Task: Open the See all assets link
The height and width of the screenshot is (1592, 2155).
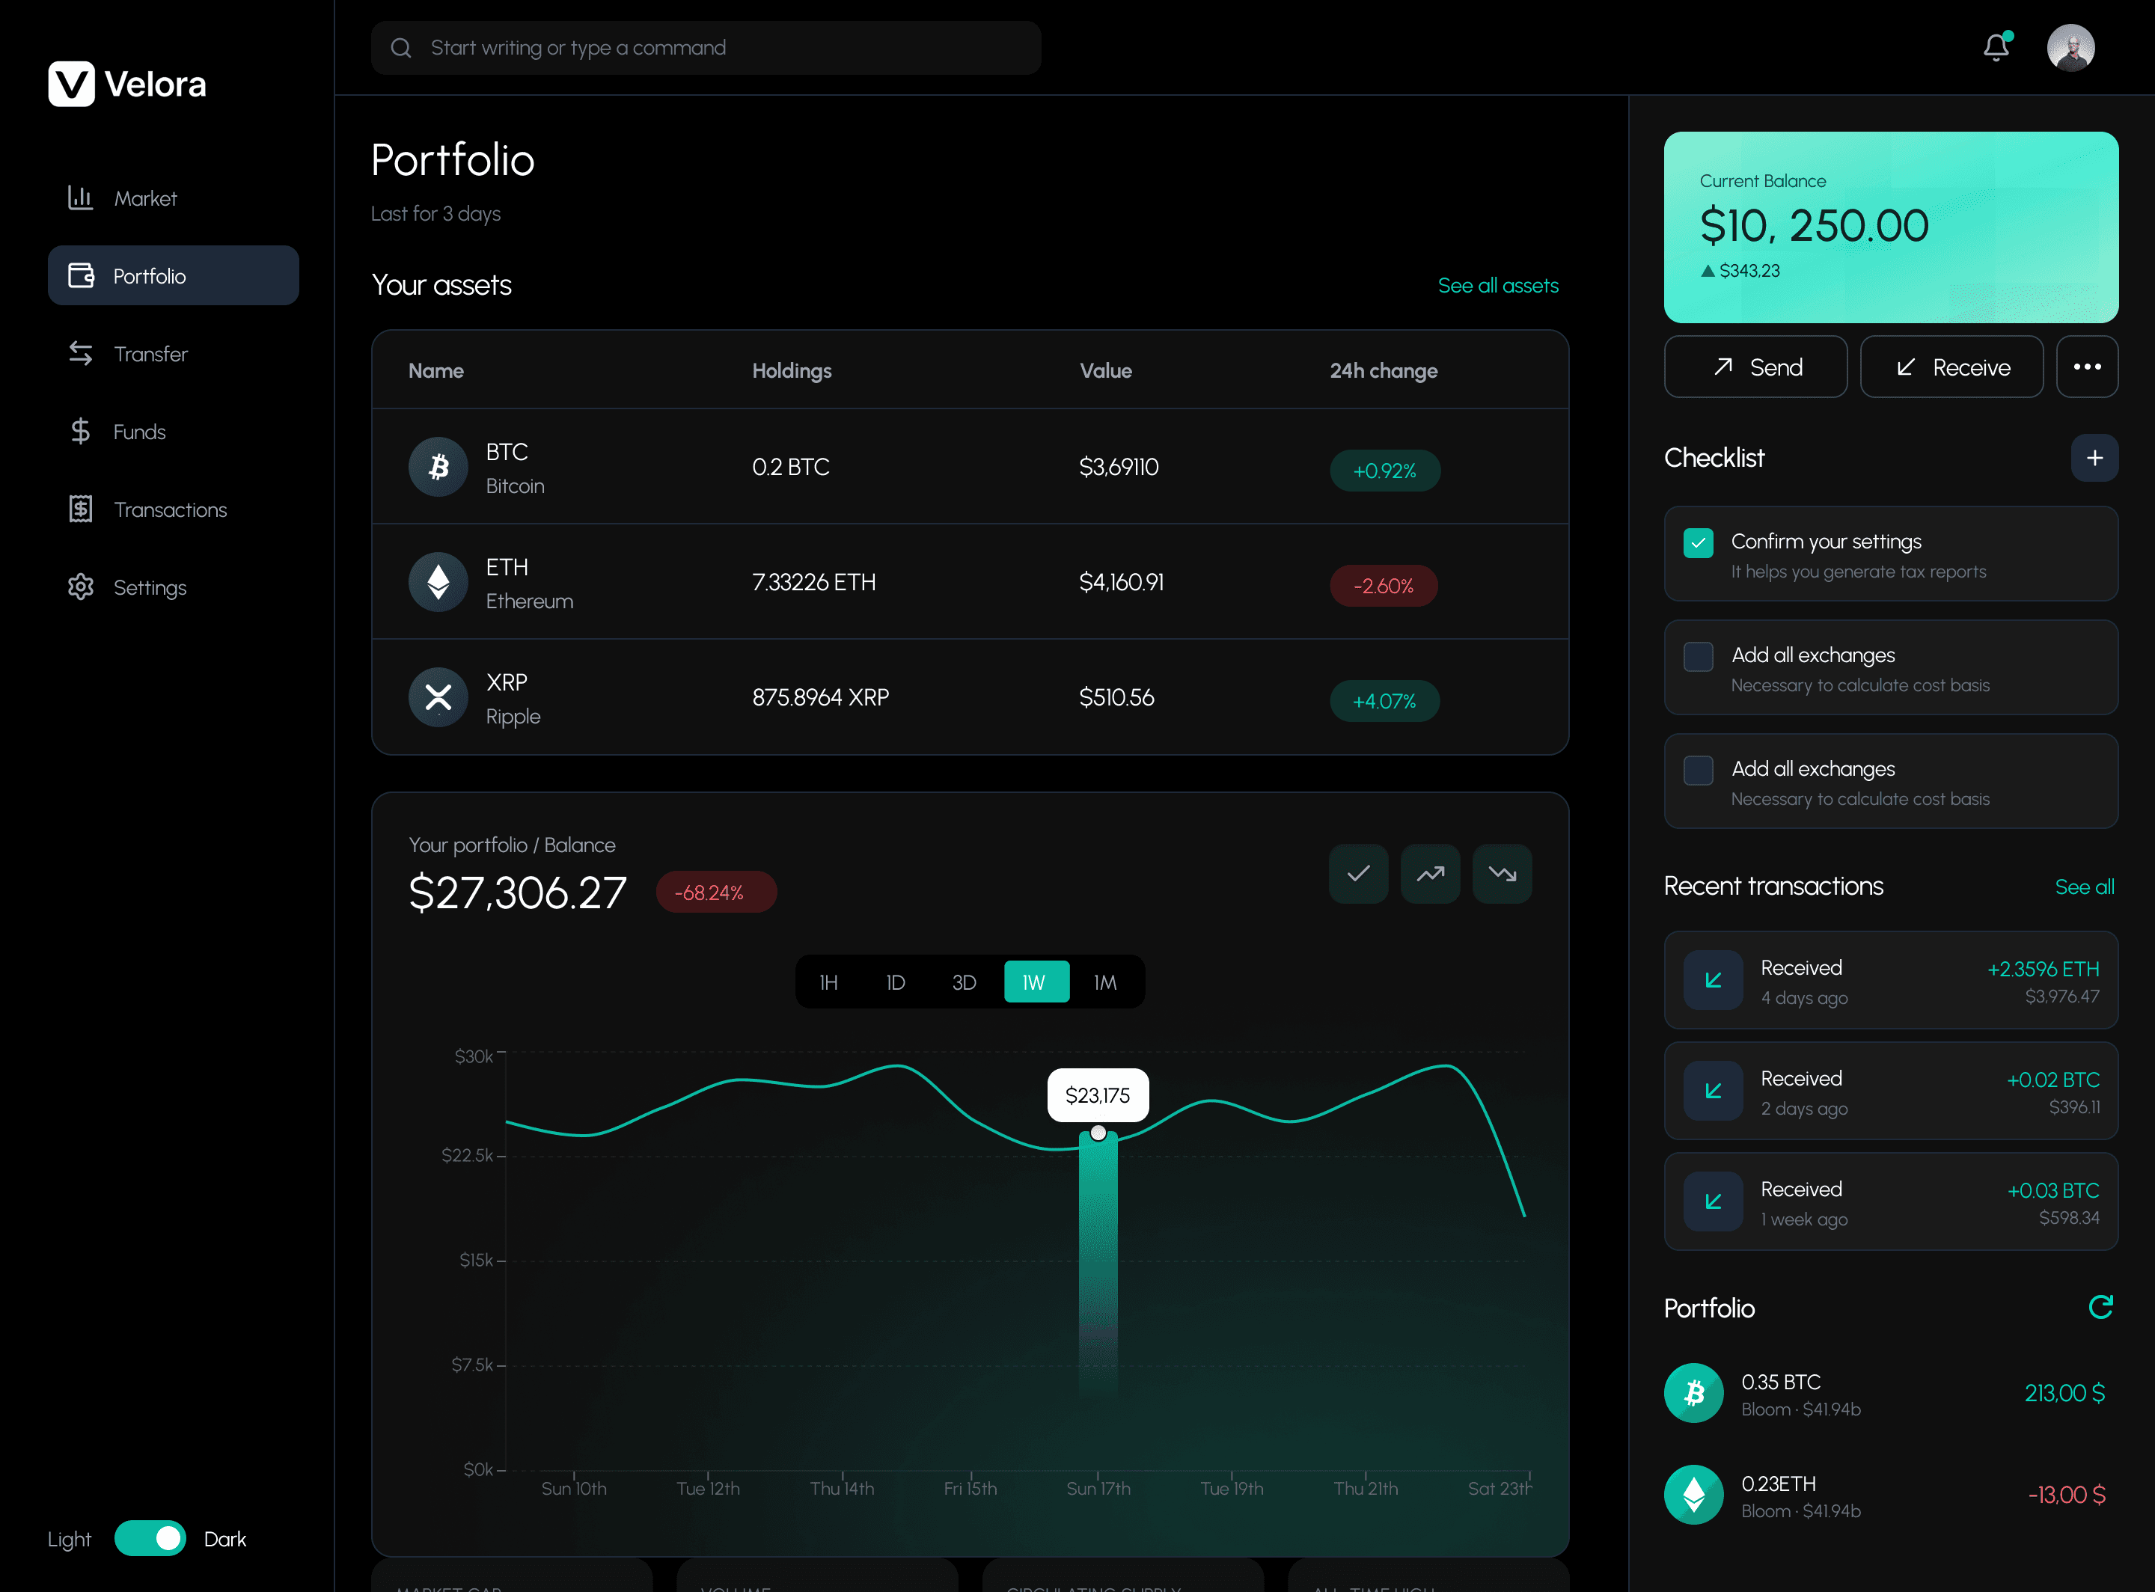Action: tap(1498, 285)
